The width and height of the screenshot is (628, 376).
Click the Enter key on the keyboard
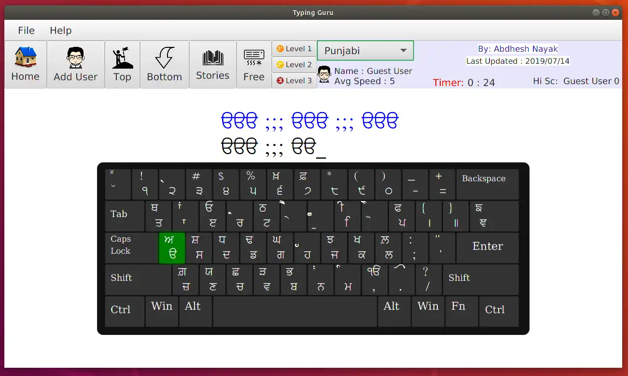coord(488,248)
